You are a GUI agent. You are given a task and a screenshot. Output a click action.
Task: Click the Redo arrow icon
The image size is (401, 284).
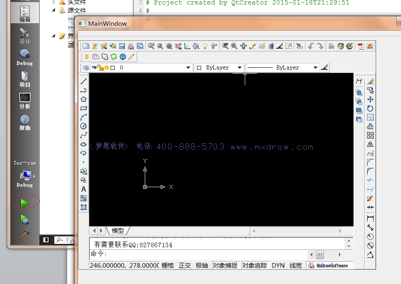tap(320, 46)
